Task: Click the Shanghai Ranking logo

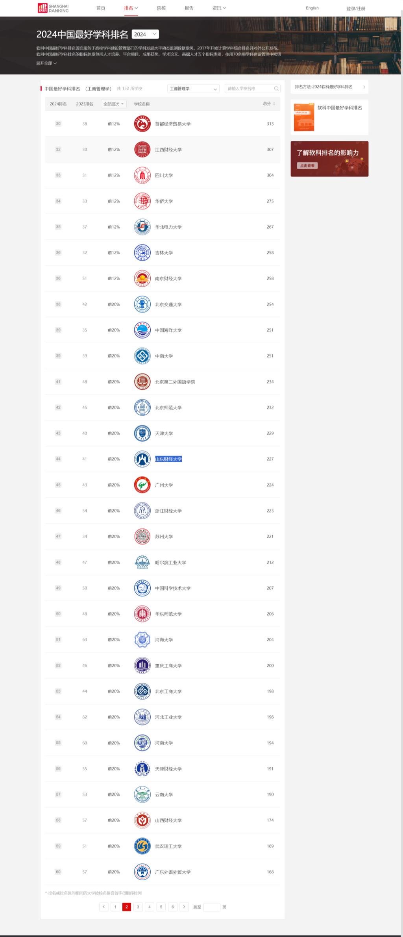Action: click(53, 8)
